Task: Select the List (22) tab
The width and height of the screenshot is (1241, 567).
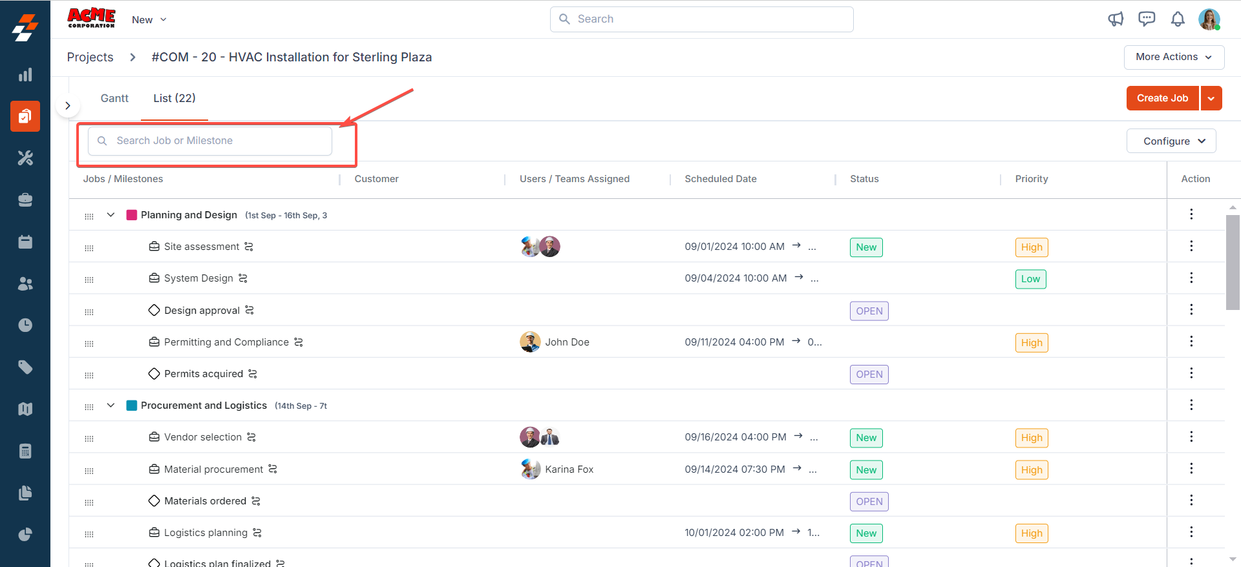Action: click(175, 98)
